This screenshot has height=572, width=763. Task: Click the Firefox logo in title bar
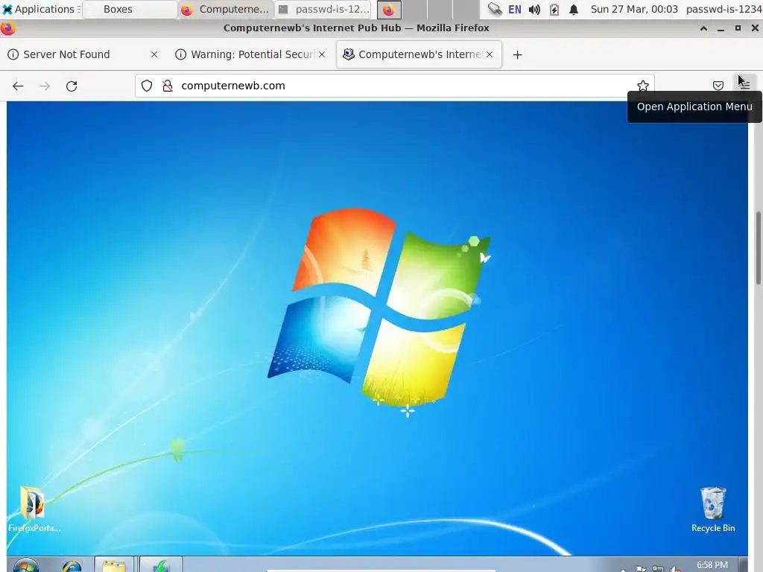tap(7, 28)
